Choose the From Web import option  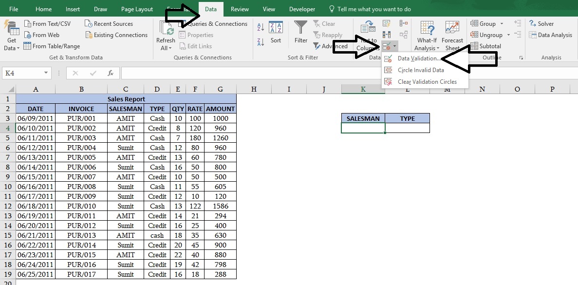click(42, 35)
